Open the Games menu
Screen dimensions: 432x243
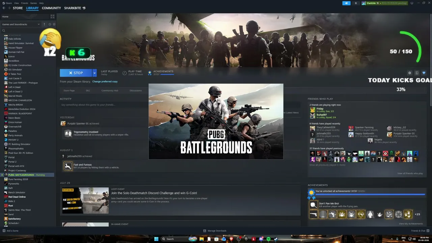(x=33, y=3)
